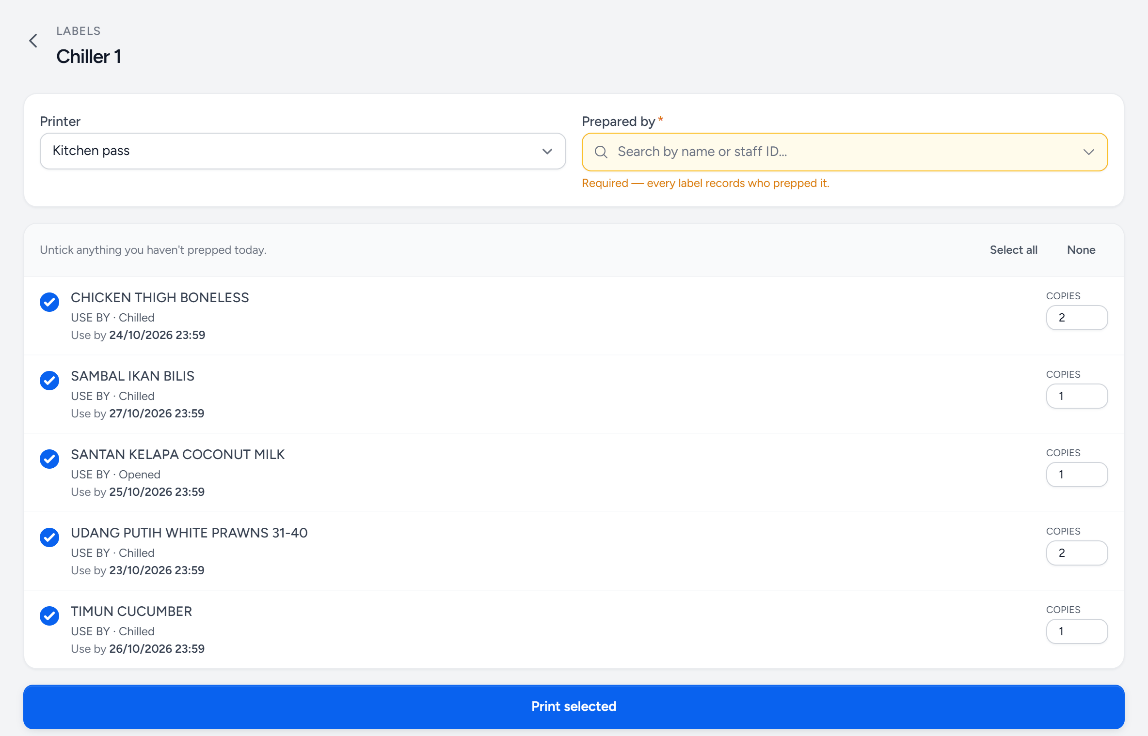Click the TIMUN CUCUMBER item name
This screenshot has height=736, width=1148.
coord(131,611)
